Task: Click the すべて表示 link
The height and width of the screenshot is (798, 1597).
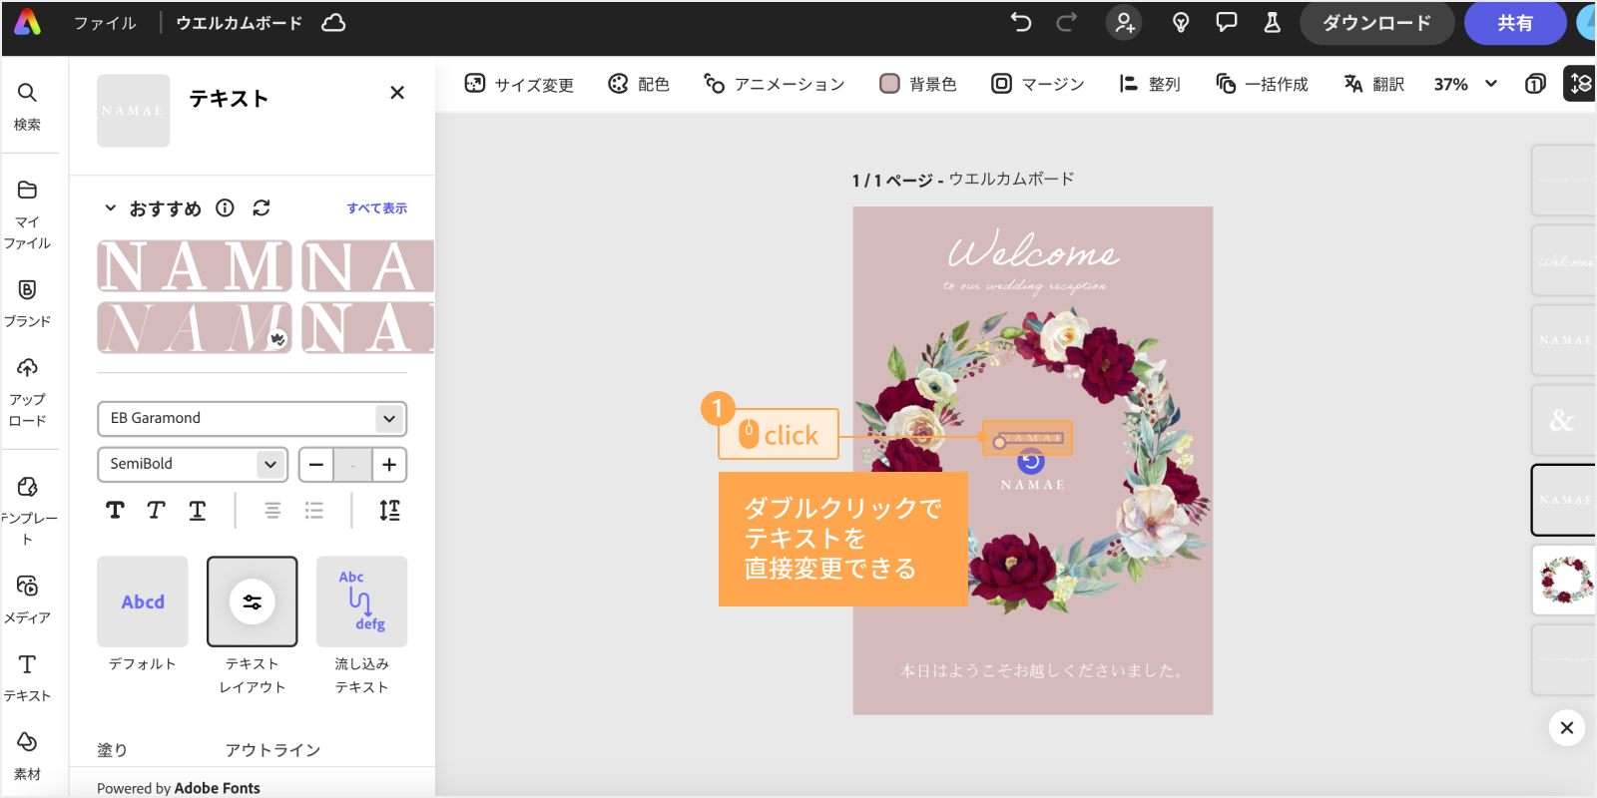Action: (x=377, y=207)
